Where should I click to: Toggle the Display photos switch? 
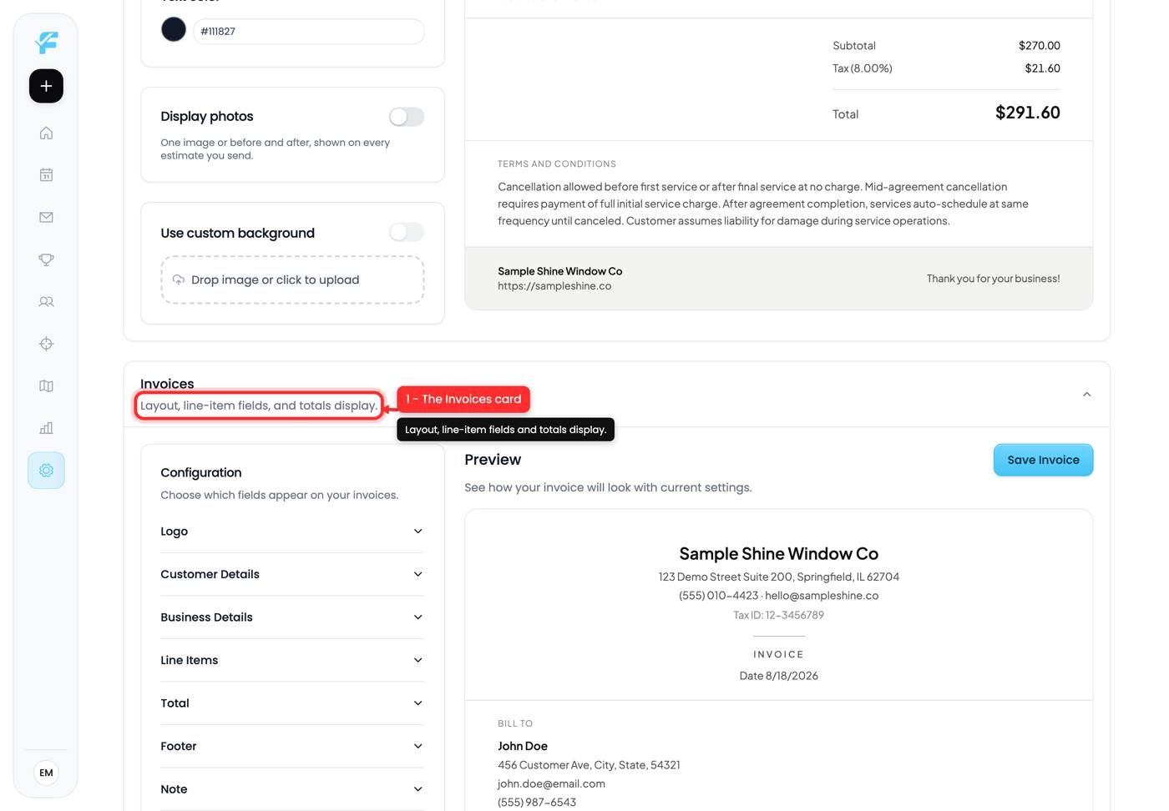[407, 117]
